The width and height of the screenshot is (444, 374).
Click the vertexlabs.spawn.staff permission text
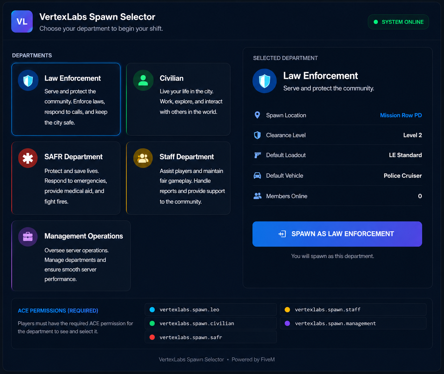[328, 310]
